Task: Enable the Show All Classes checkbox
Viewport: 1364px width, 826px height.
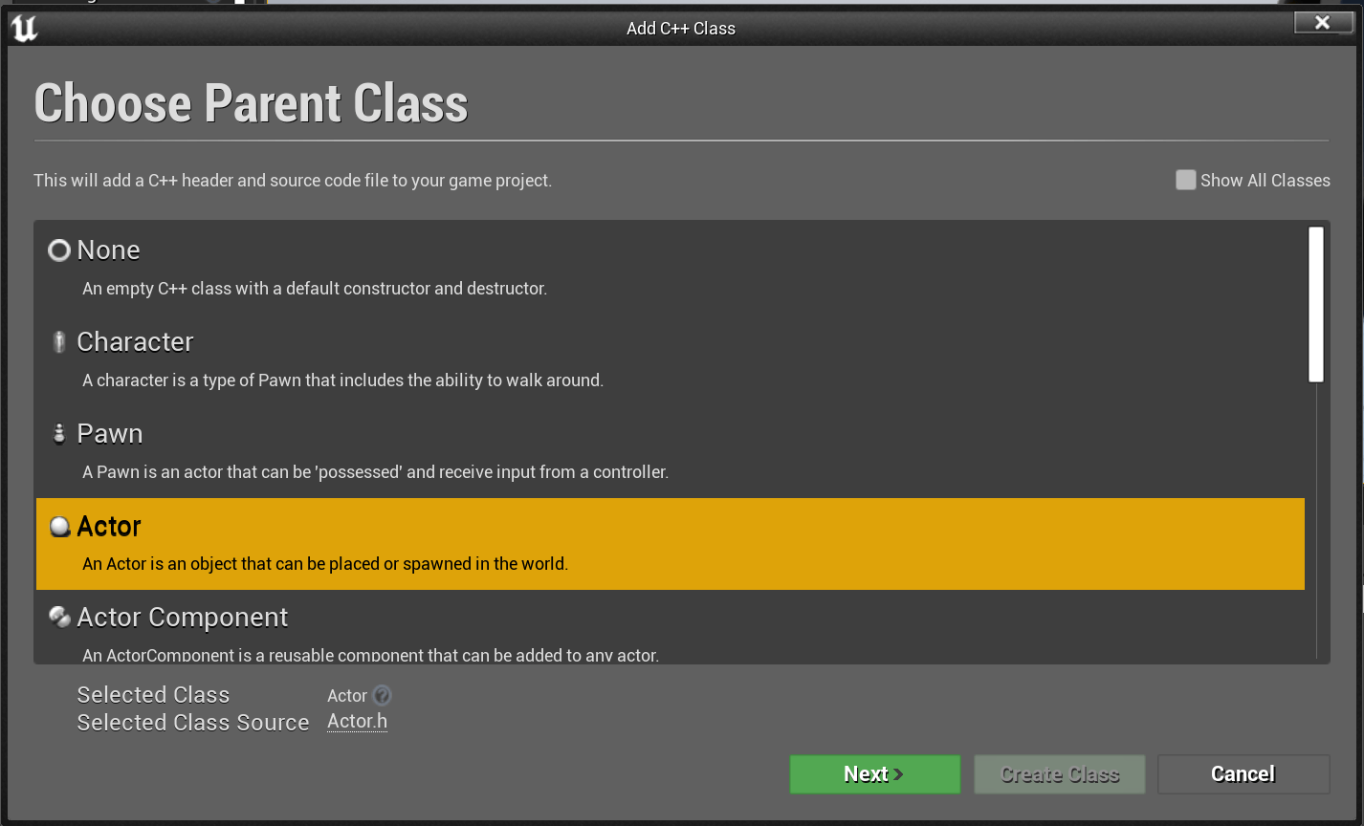Action: [x=1186, y=180]
